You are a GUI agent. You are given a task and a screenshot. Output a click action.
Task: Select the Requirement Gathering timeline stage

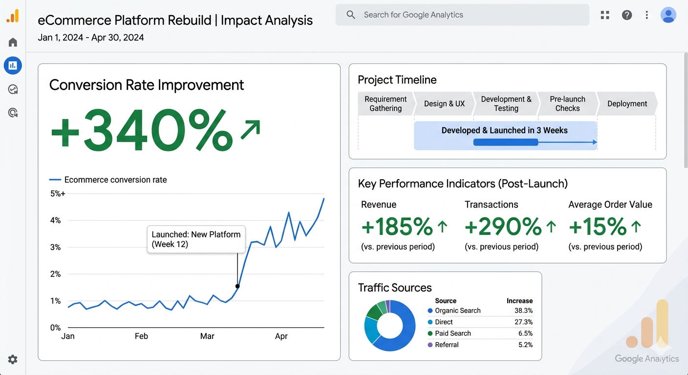point(386,104)
